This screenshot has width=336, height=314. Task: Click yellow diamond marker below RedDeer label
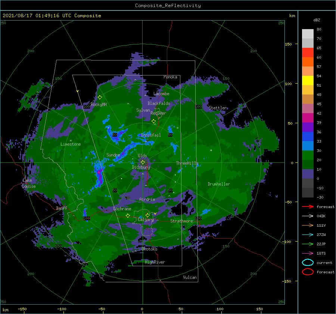coord(154,121)
